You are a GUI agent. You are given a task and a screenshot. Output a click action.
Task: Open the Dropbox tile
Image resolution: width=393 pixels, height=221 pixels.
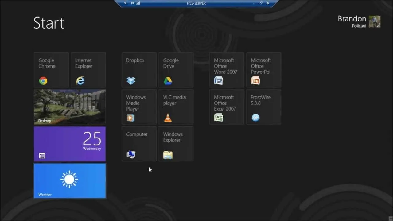tap(139, 70)
